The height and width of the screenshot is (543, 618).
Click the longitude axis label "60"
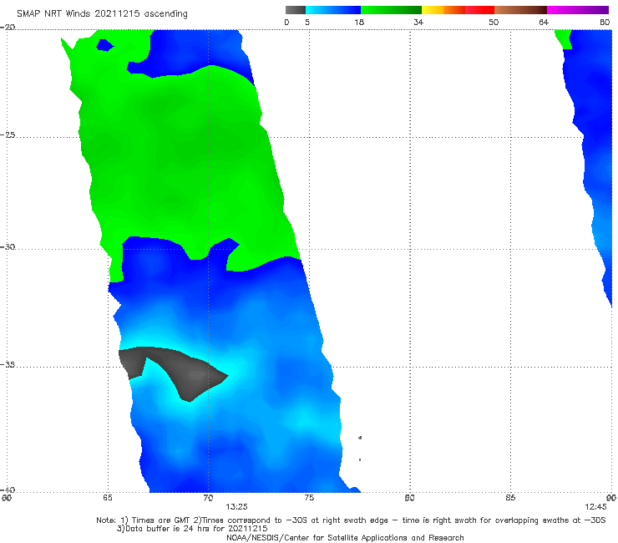click(x=7, y=498)
